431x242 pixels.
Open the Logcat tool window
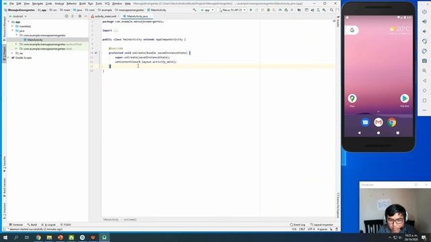[48, 225]
